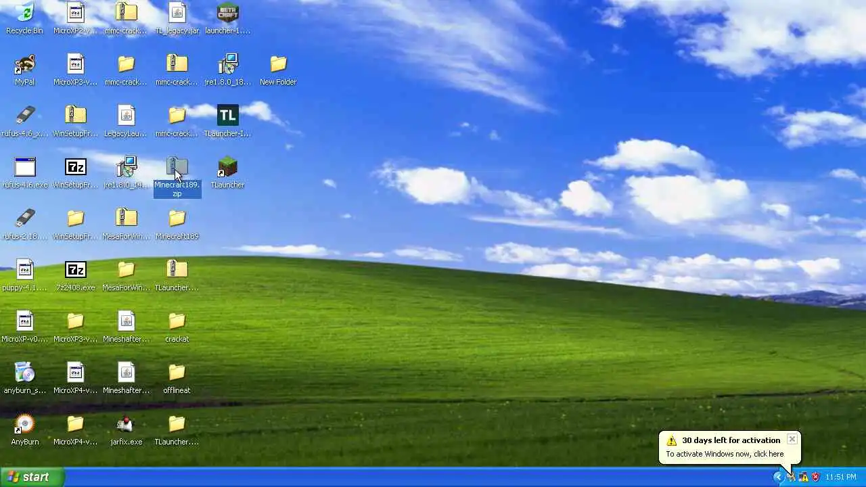Select the rufus-4.6.exe application icon

[24, 167]
